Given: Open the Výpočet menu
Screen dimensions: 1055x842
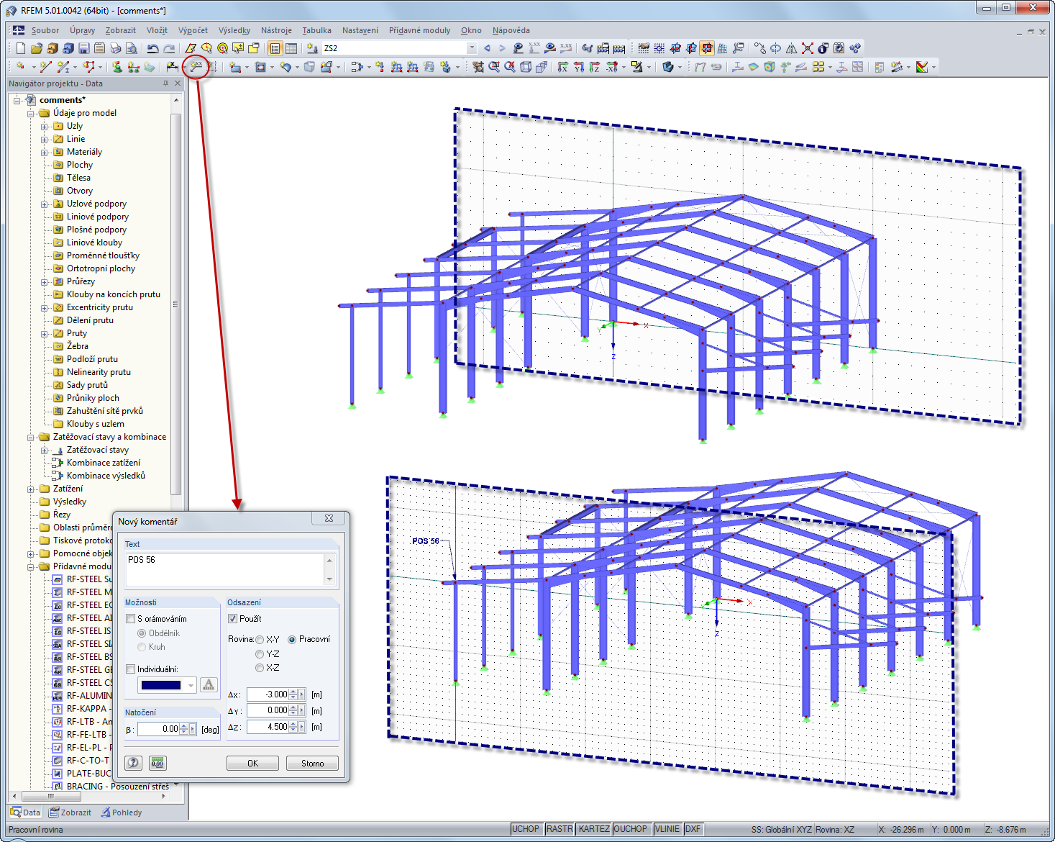Looking at the screenshot, I should click(x=193, y=30).
